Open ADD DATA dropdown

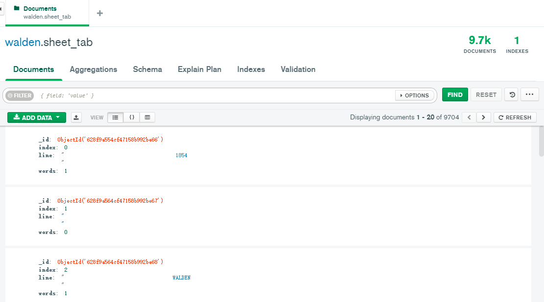(x=36, y=117)
